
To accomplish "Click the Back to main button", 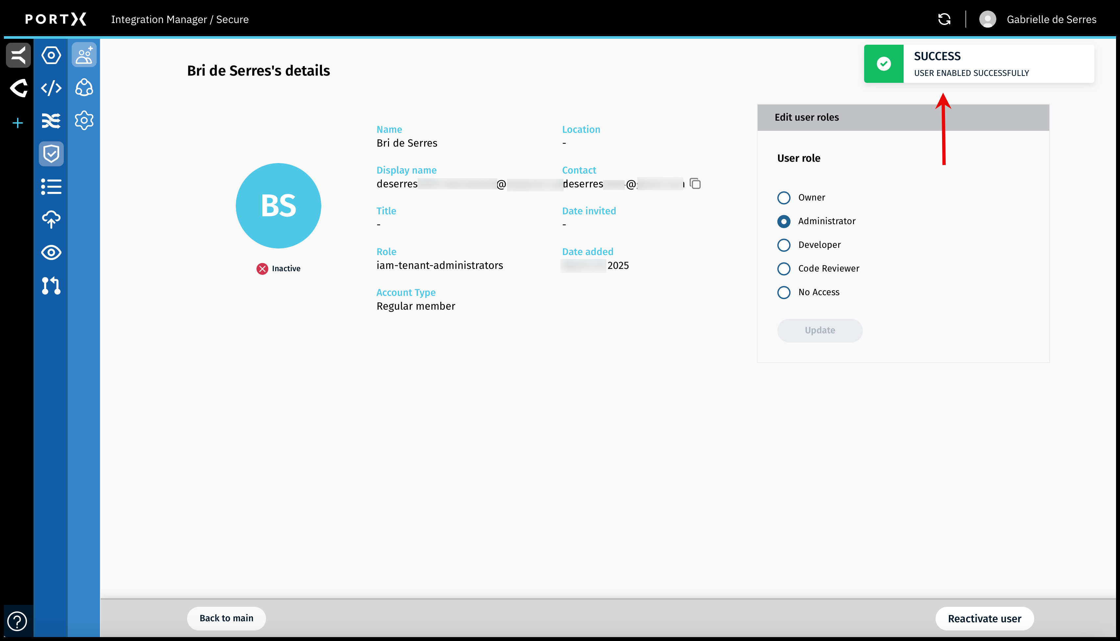I will pyautogui.click(x=226, y=618).
